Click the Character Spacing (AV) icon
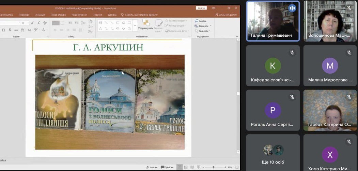 point(22,30)
